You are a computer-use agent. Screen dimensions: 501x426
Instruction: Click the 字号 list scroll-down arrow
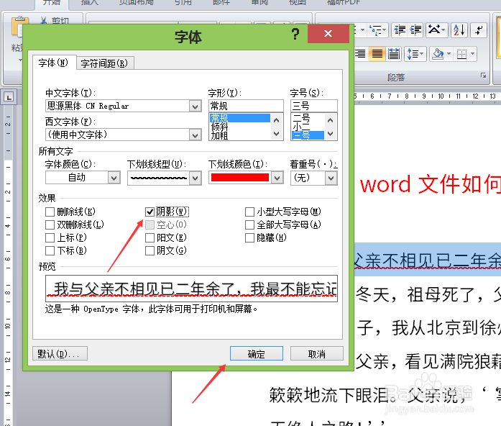(331, 134)
